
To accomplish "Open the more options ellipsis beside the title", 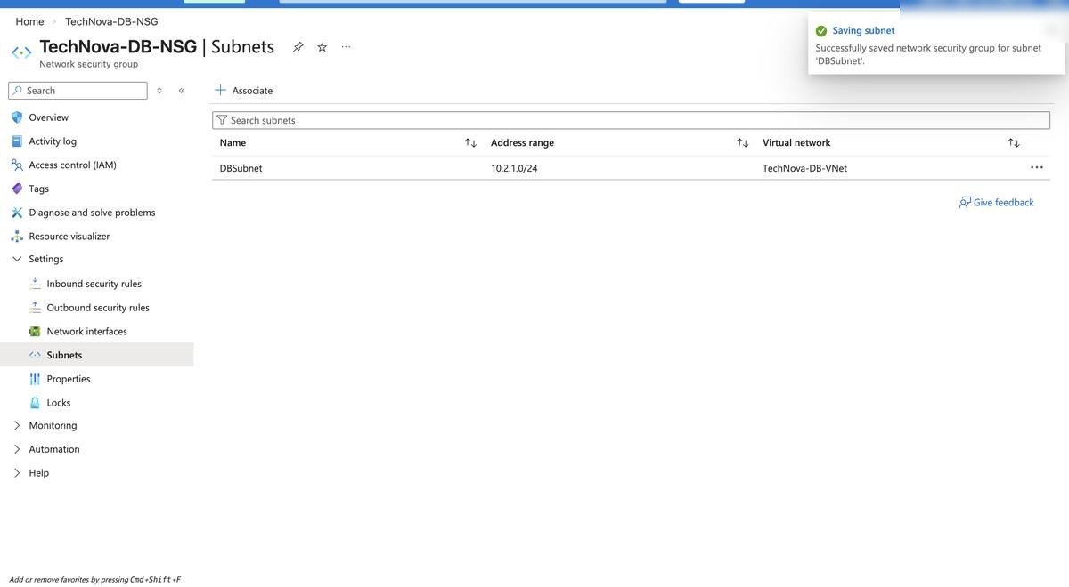I will (x=346, y=47).
